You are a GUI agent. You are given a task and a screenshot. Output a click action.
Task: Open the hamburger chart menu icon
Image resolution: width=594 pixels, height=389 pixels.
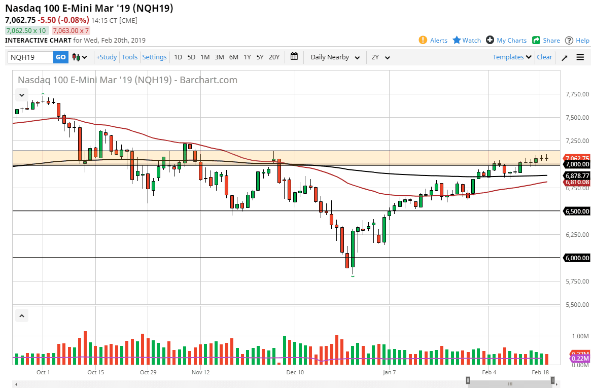pos(580,57)
